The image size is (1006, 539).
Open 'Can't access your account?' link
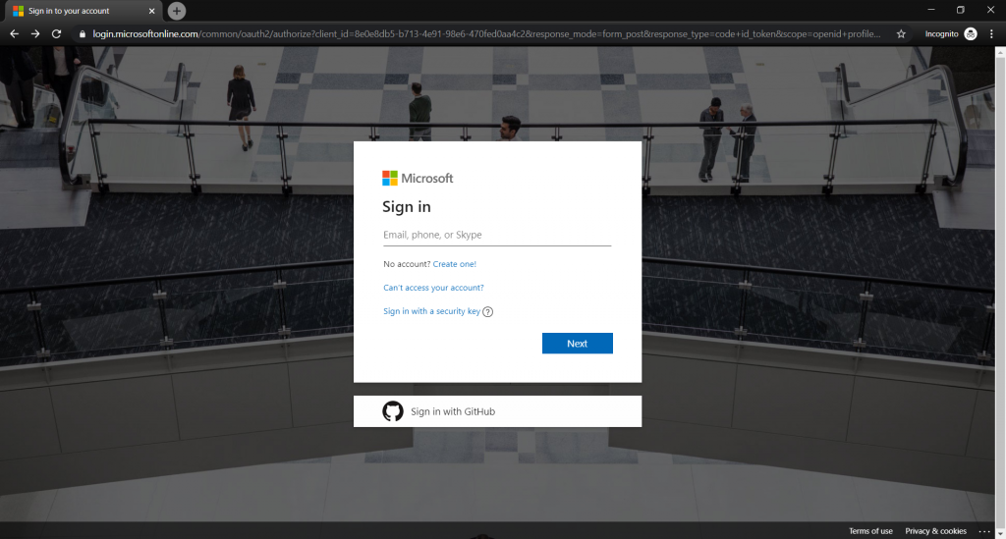[433, 288]
